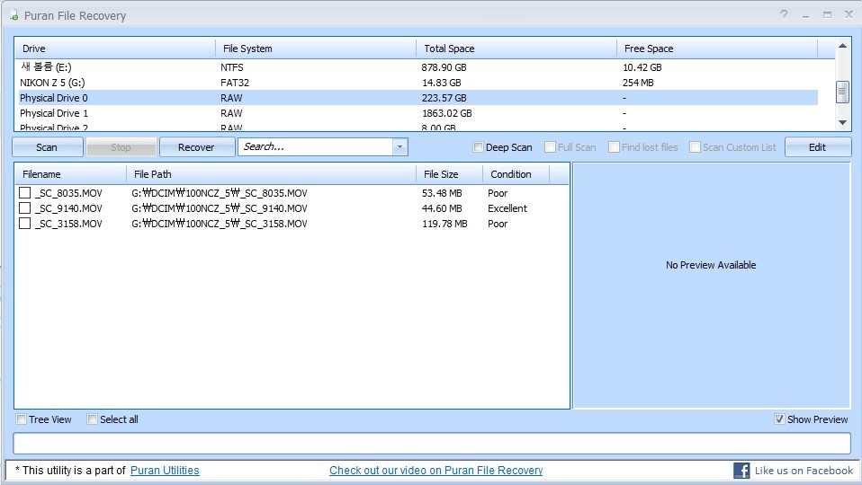
Task: Click the drive list scroll down arrow
Action: click(x=842, y=122)
